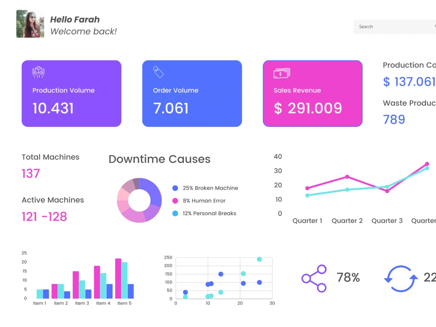
Task: Click the teal line's Quarter 1 point
Action: pyautogui.click(x=307, y=195)
